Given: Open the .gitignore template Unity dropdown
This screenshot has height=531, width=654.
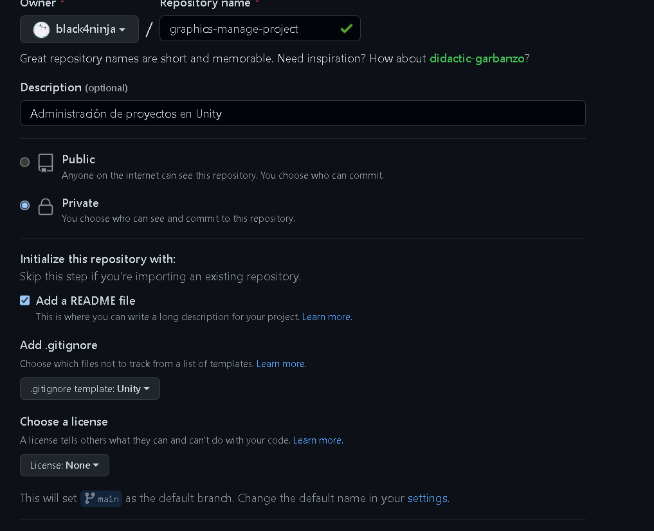Looking at the screenshot, I should (90, 389).
